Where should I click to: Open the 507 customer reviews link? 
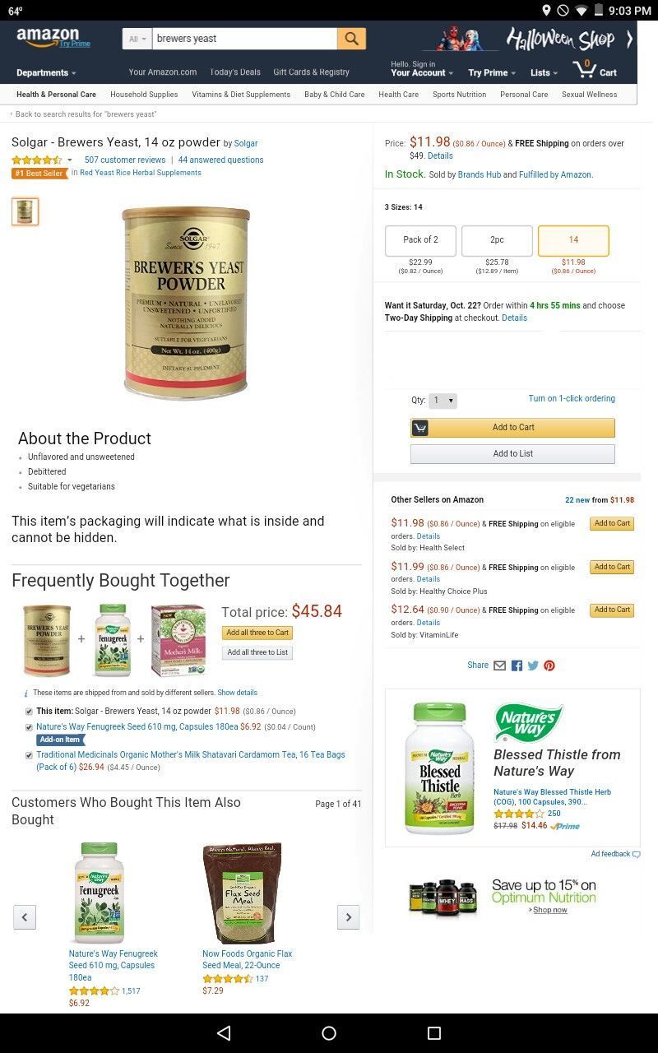[x=125, y=160]
